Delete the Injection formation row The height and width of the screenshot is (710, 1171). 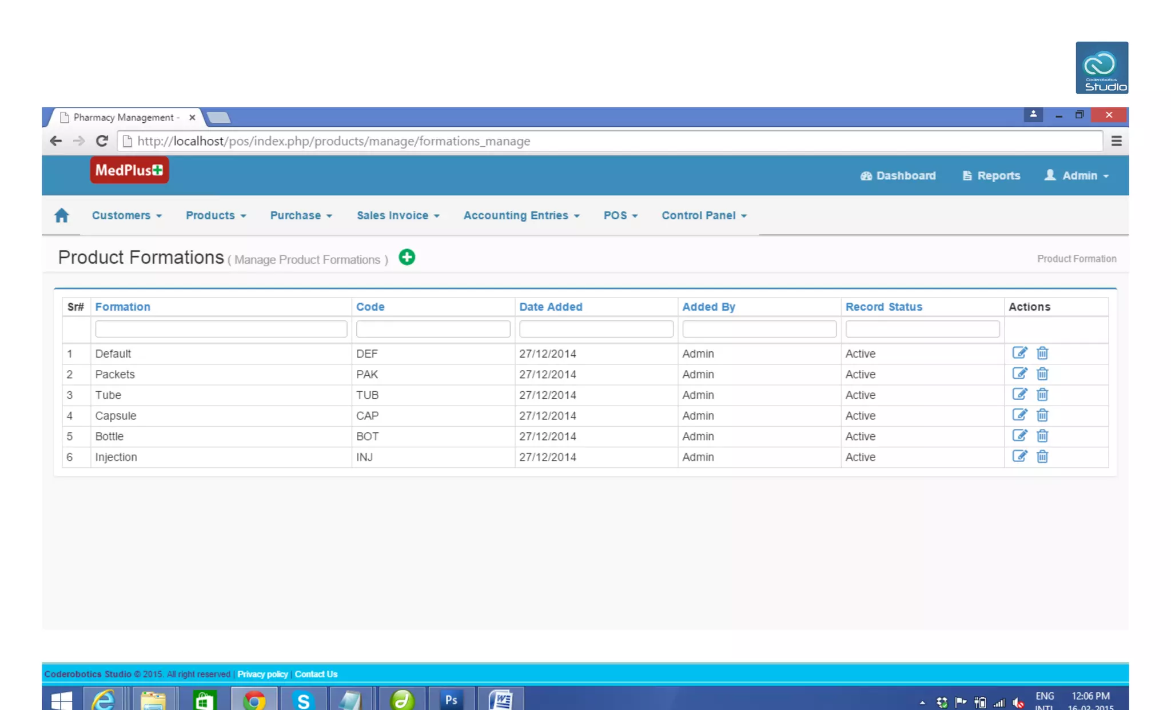click(x=1042, y=456)
